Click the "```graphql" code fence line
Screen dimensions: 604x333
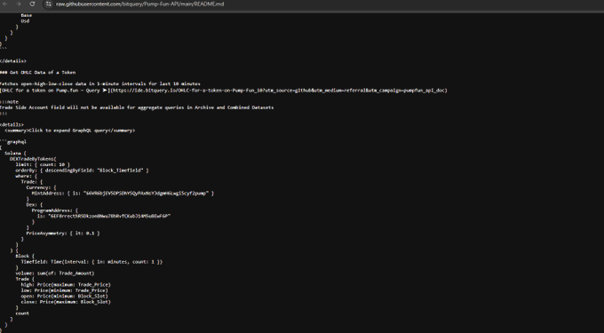13,142
